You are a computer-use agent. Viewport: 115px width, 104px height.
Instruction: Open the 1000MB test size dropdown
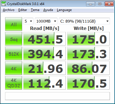click(x=46, y=21)
